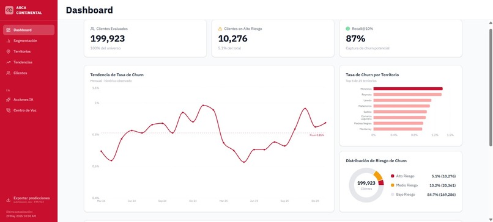Click the Segmentación bar chart icon
The width and height of the screenshot is (493, 222).
pyautogui.click(x=9, y=41)
